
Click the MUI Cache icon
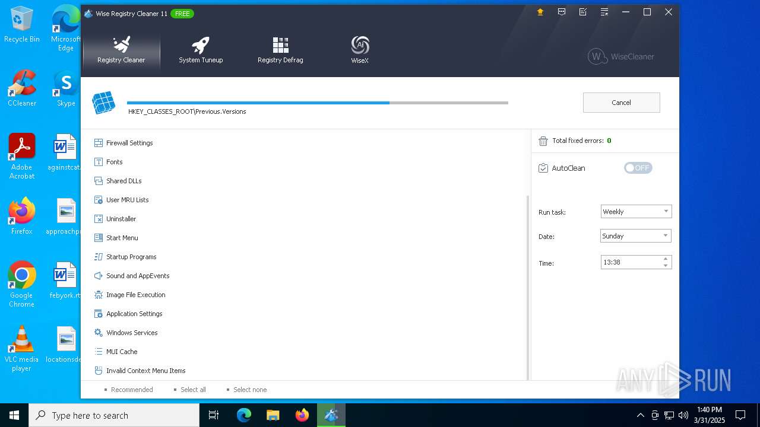click(99, 352)
